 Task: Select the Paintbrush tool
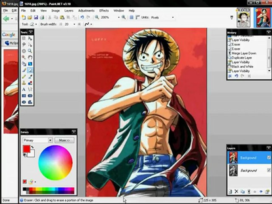tap(24, 70)
